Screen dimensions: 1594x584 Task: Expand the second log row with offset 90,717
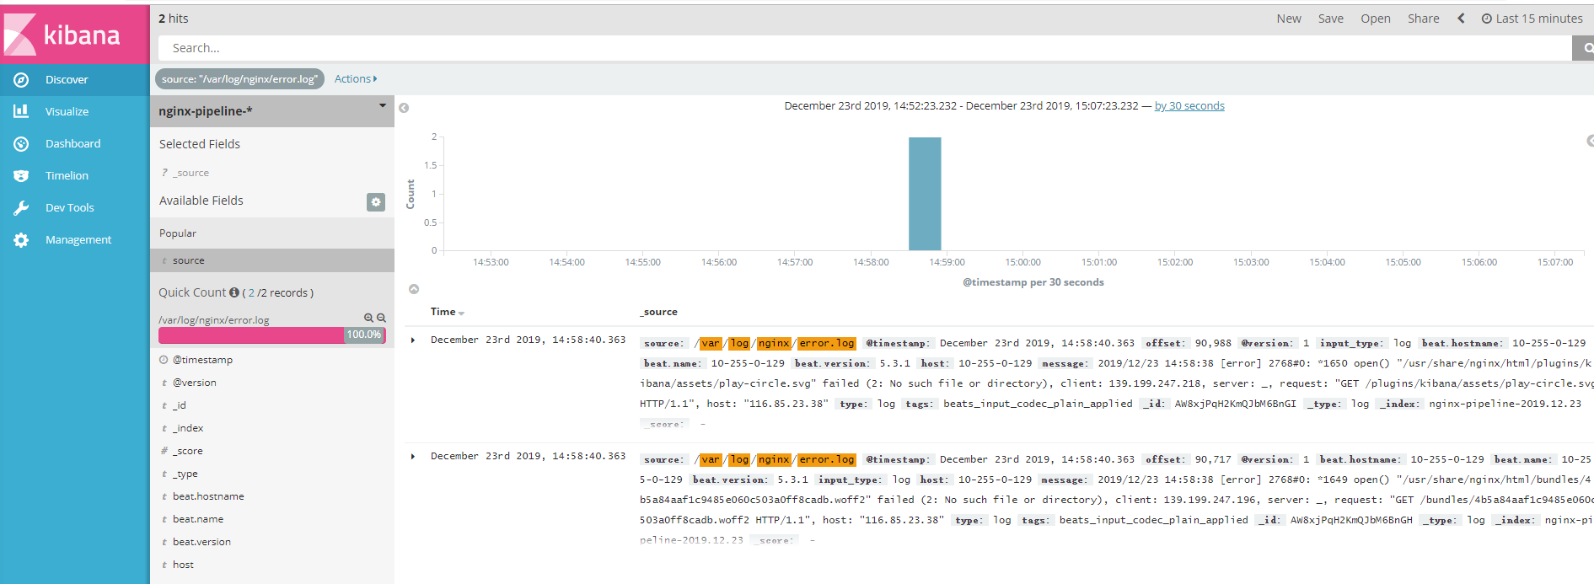tap(413, 457)
